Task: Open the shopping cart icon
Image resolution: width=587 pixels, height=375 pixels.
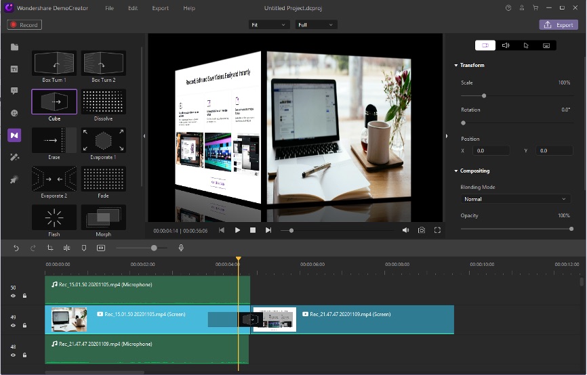Action: click(535, 8)
